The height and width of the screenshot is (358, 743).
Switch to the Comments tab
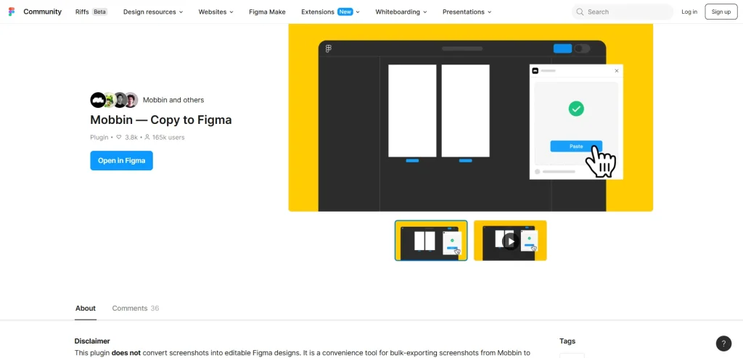tap(136, 308)
